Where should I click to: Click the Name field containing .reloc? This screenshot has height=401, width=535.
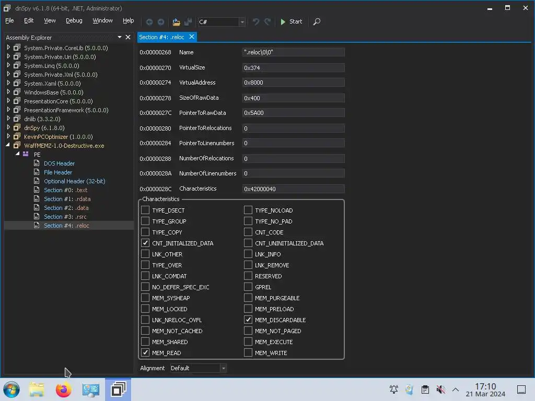point(293,52)
